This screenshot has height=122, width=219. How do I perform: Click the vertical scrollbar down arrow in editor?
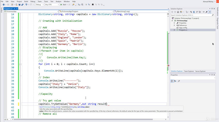[x=168, y=117]
